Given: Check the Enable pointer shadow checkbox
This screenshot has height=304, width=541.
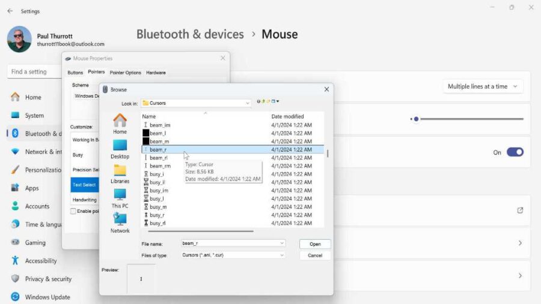Looking at the screenshot, I should (x=73, y=211).
